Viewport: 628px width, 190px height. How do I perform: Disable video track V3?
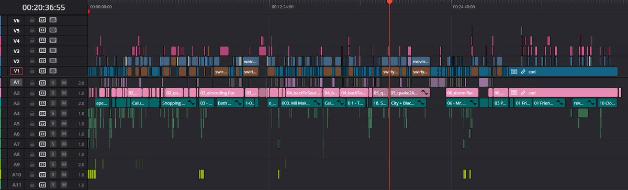point(53,51)
